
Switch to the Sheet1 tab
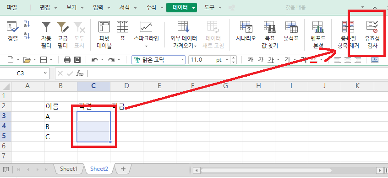point(69,169)
